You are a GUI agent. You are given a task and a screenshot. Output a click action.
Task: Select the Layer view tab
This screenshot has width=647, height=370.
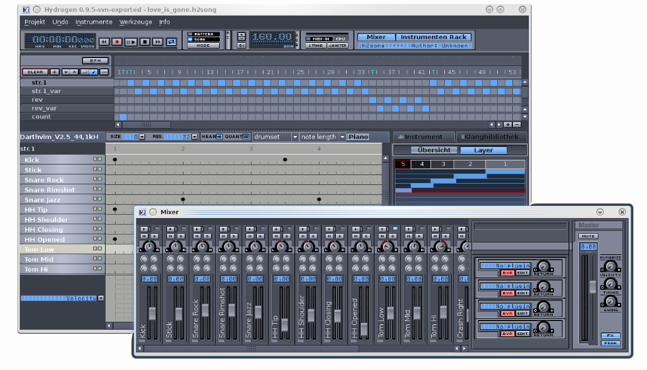483,150
